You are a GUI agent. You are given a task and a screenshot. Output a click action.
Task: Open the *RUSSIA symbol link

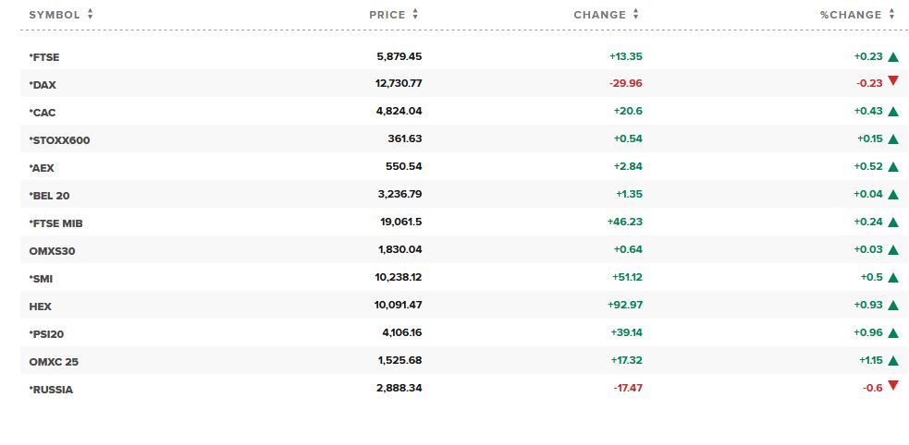51,390
